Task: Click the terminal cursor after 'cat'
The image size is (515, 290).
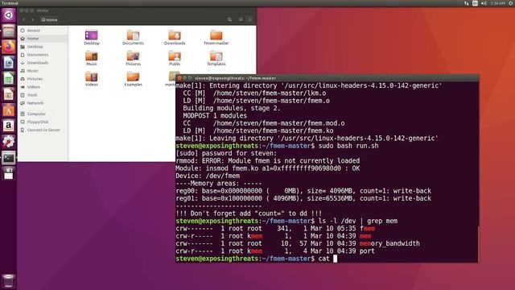Action: pos(335,259)
